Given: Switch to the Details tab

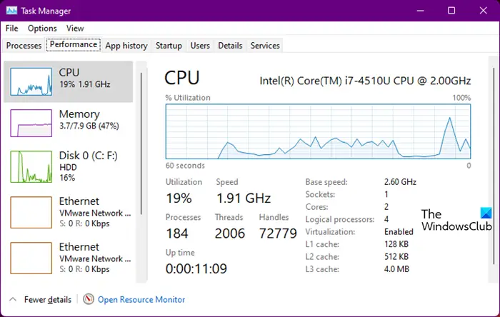Looking at the screenshot, I should [230, 46].
